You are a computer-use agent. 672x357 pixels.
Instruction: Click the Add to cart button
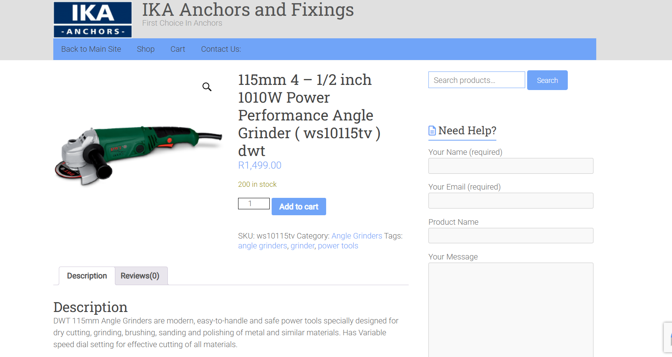click(x=299, y=207)
